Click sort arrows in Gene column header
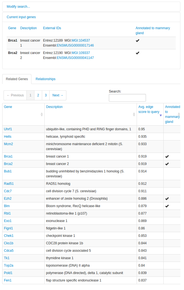Image resolution: width=184 pixels, height=290 pixels. click(x=42, y=114)
